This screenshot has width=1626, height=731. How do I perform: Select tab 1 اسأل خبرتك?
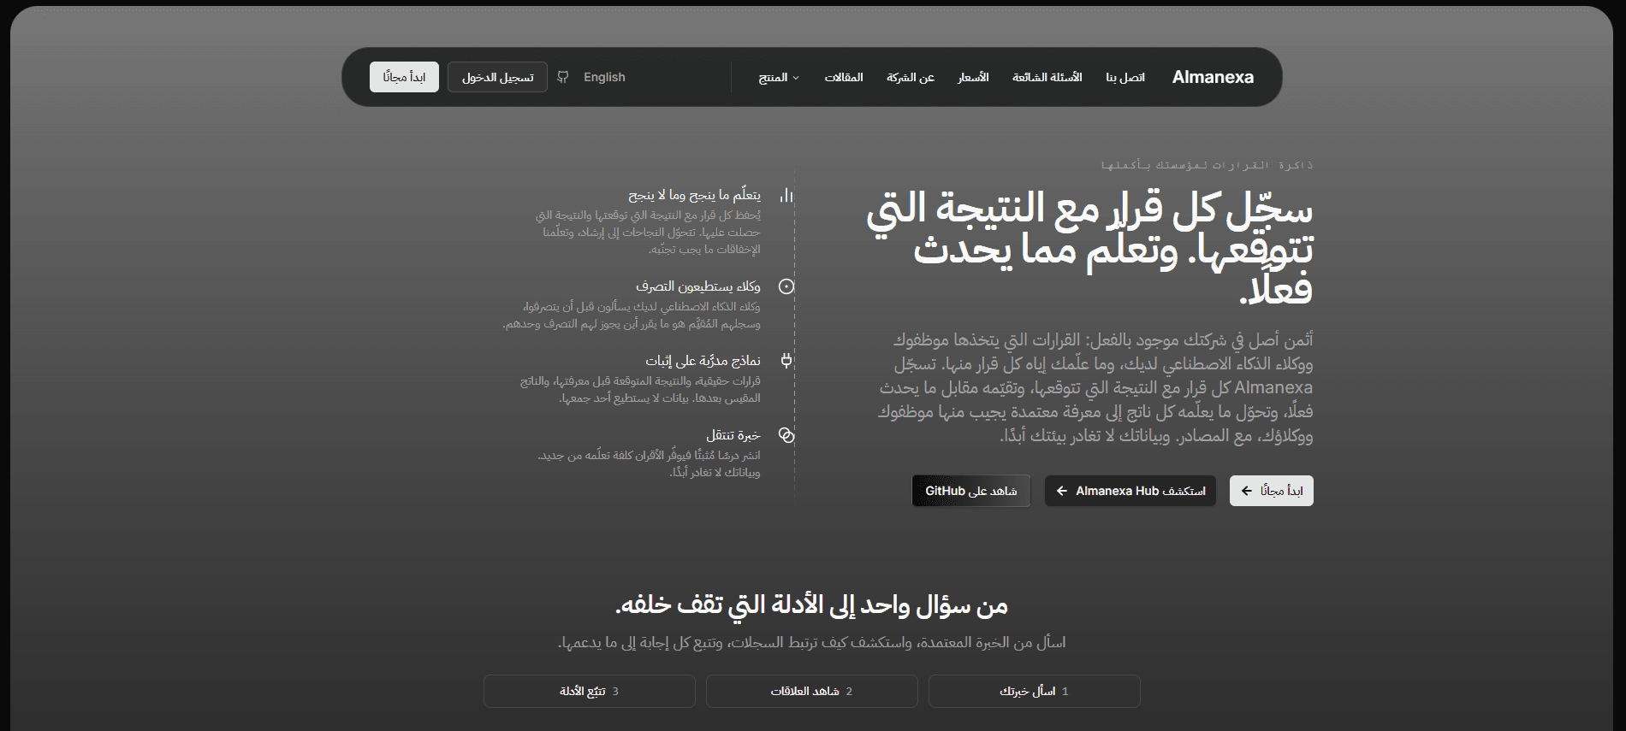[x=1035, y=691]
